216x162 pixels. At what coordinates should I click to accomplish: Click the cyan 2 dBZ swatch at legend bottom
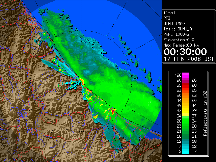tap(186, 151)
